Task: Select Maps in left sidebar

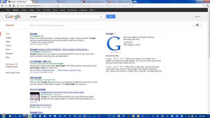Action: (x=8, y=42)
